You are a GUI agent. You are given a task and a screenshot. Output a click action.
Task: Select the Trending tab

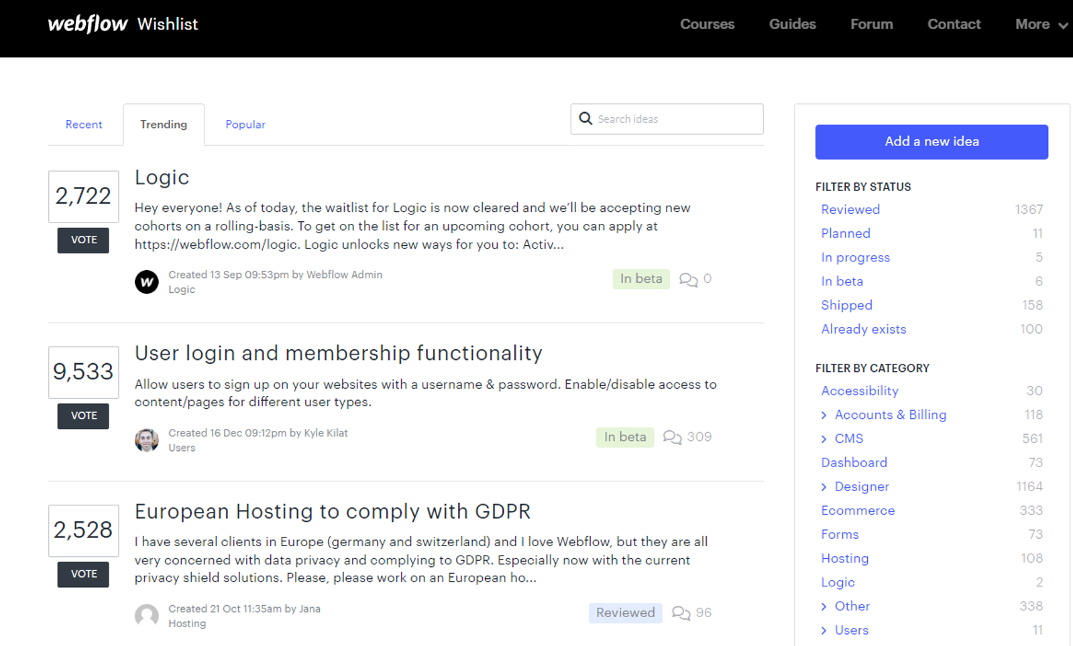click(x=164, y=125)
